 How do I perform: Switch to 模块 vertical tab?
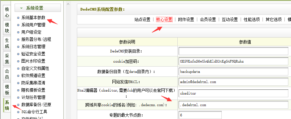(7, 28)
